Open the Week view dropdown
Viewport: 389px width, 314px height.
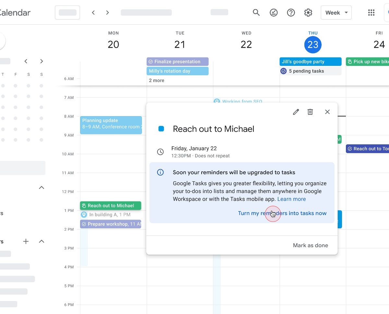point(336,13)
